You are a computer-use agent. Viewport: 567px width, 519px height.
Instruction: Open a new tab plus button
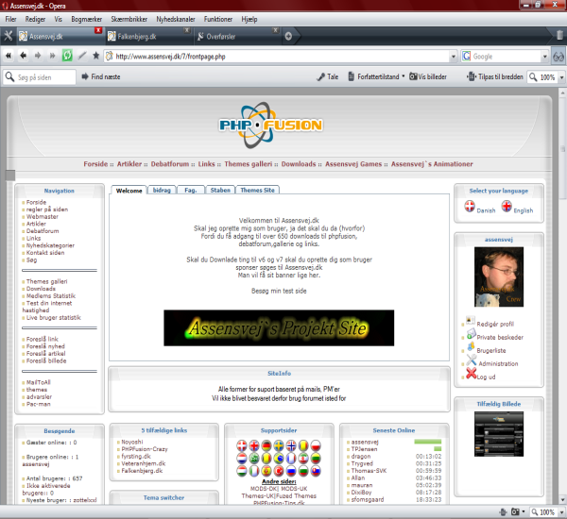pyautogui.click(x=288, y=36)
